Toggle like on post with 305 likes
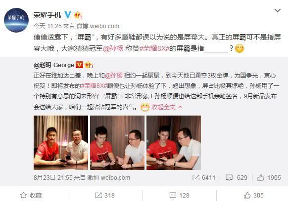Screen dimensions: 288x201 tap(254, 195)
